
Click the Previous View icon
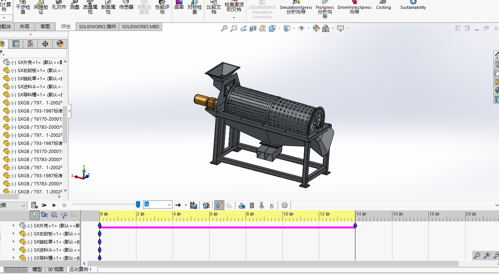pos(243,28)
